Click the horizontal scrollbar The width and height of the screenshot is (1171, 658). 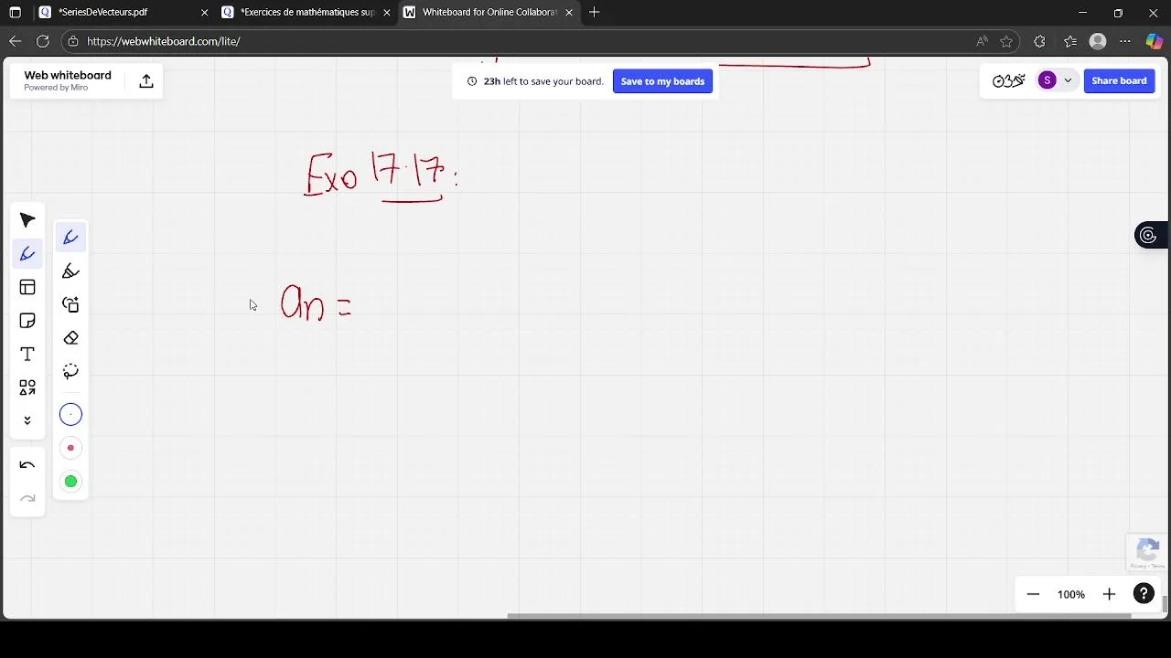point(819,616)
